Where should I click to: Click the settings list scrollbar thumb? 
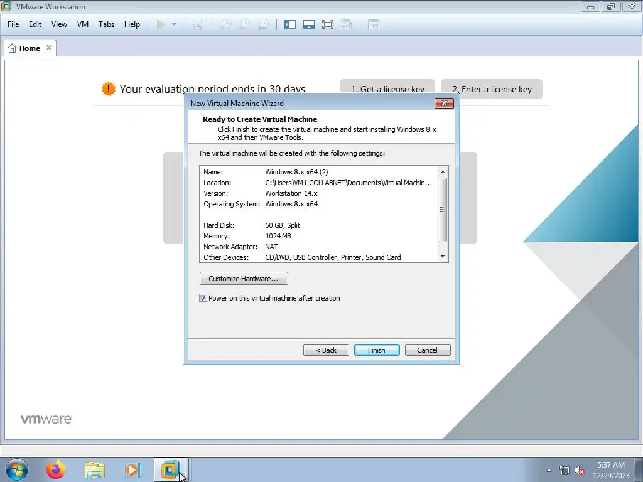[443, 210]
